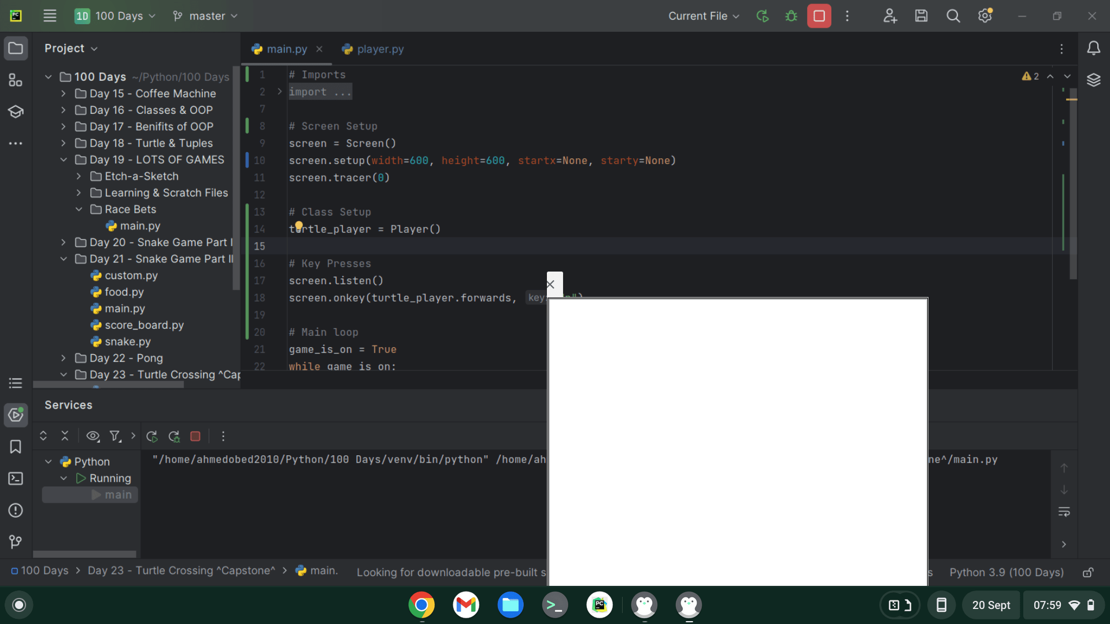
Task: Open the Python Packages list icon in left bar
Action: [16, 382]
